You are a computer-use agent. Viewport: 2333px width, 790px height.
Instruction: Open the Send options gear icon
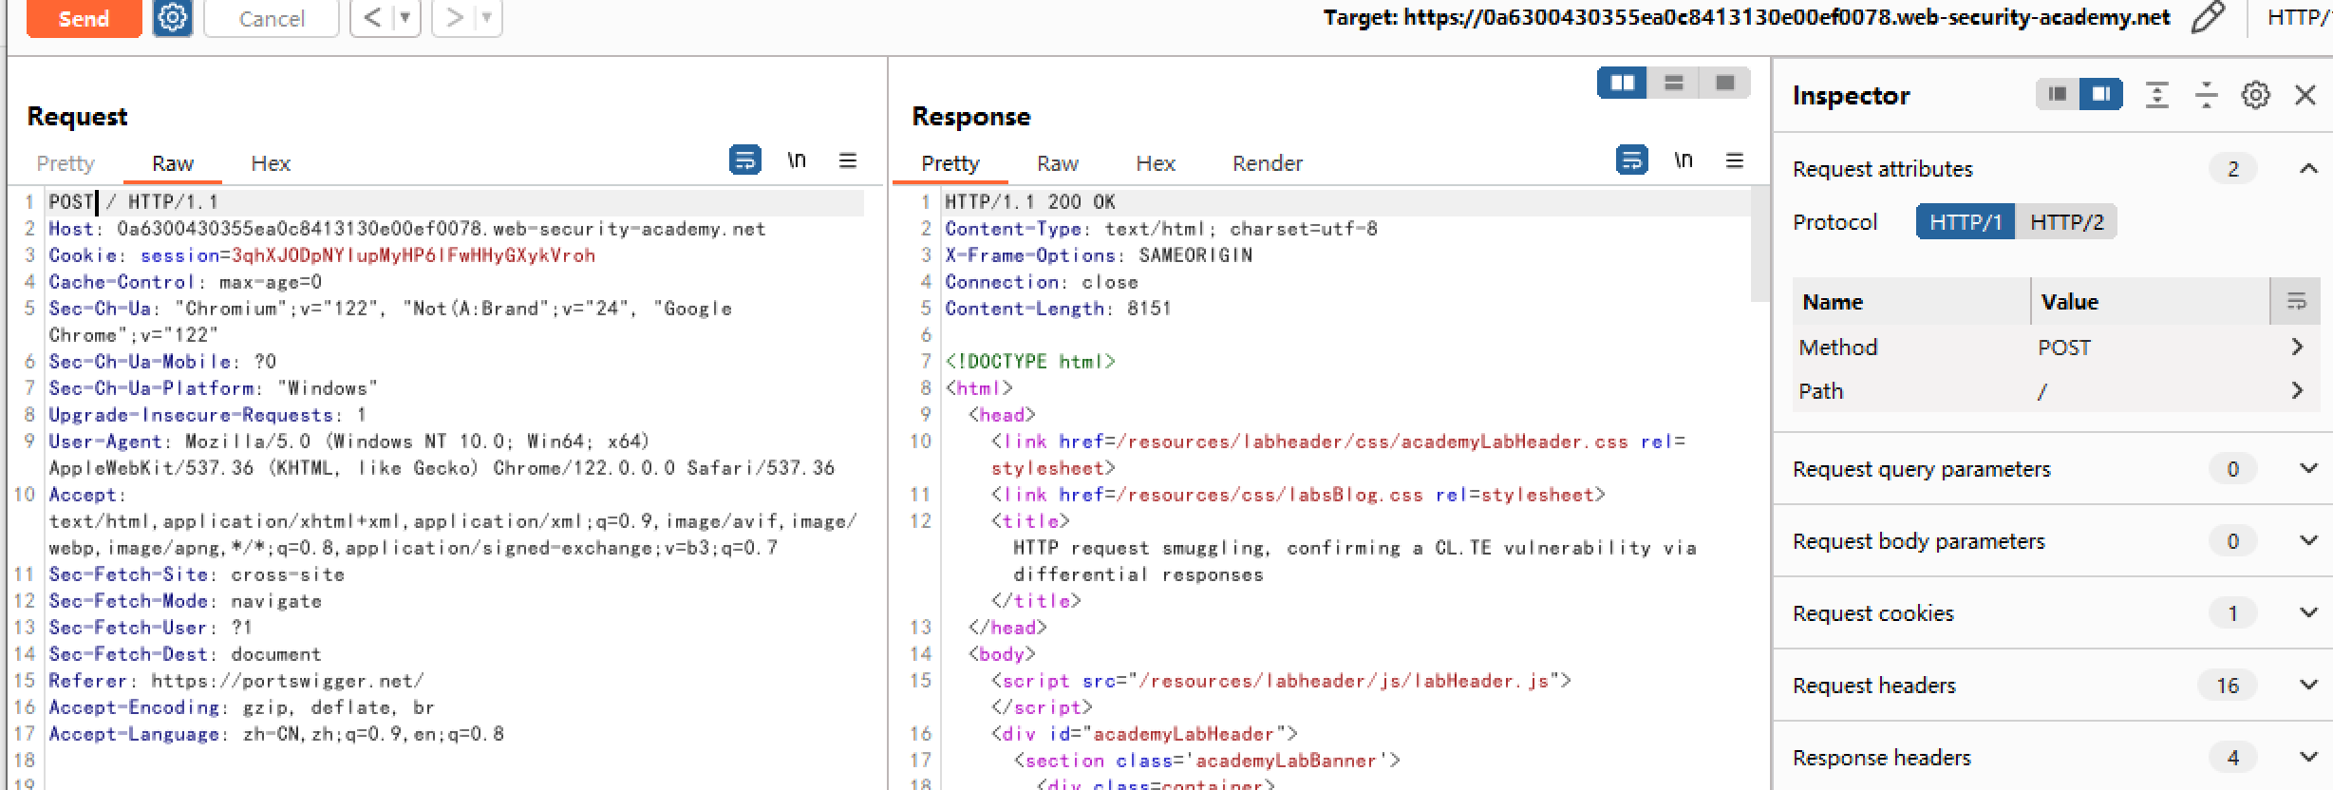pos(173,18)
